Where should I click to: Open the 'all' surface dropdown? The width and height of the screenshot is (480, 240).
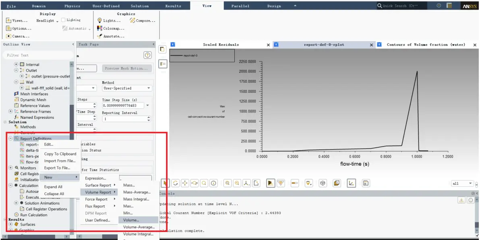tap(462, 183)
